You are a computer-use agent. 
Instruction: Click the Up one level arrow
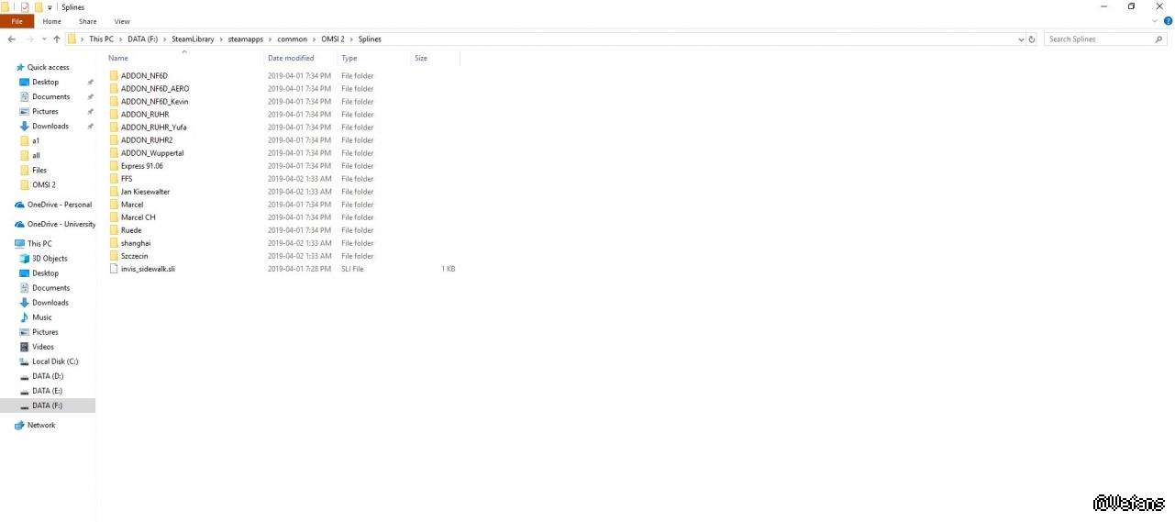(57, 39)
